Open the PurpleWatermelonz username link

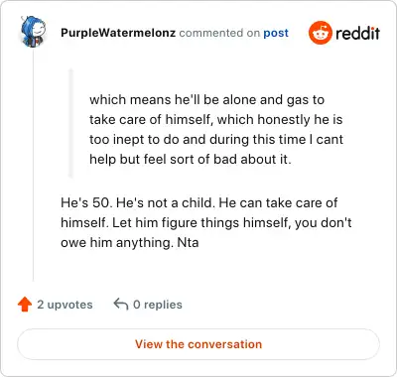[x=118, y=33]
